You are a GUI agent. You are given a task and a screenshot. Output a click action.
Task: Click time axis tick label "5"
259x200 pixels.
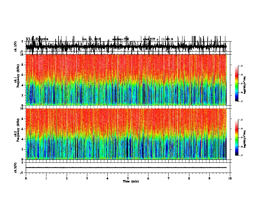click(128, 178)
